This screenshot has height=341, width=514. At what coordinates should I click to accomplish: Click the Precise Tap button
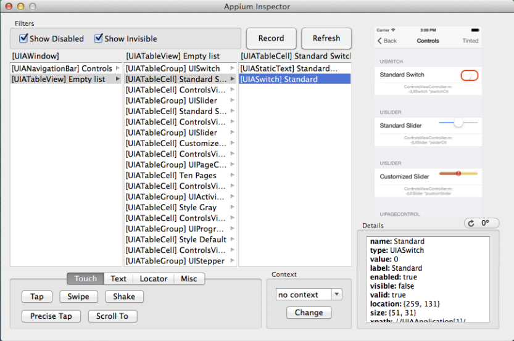(51, 316)
